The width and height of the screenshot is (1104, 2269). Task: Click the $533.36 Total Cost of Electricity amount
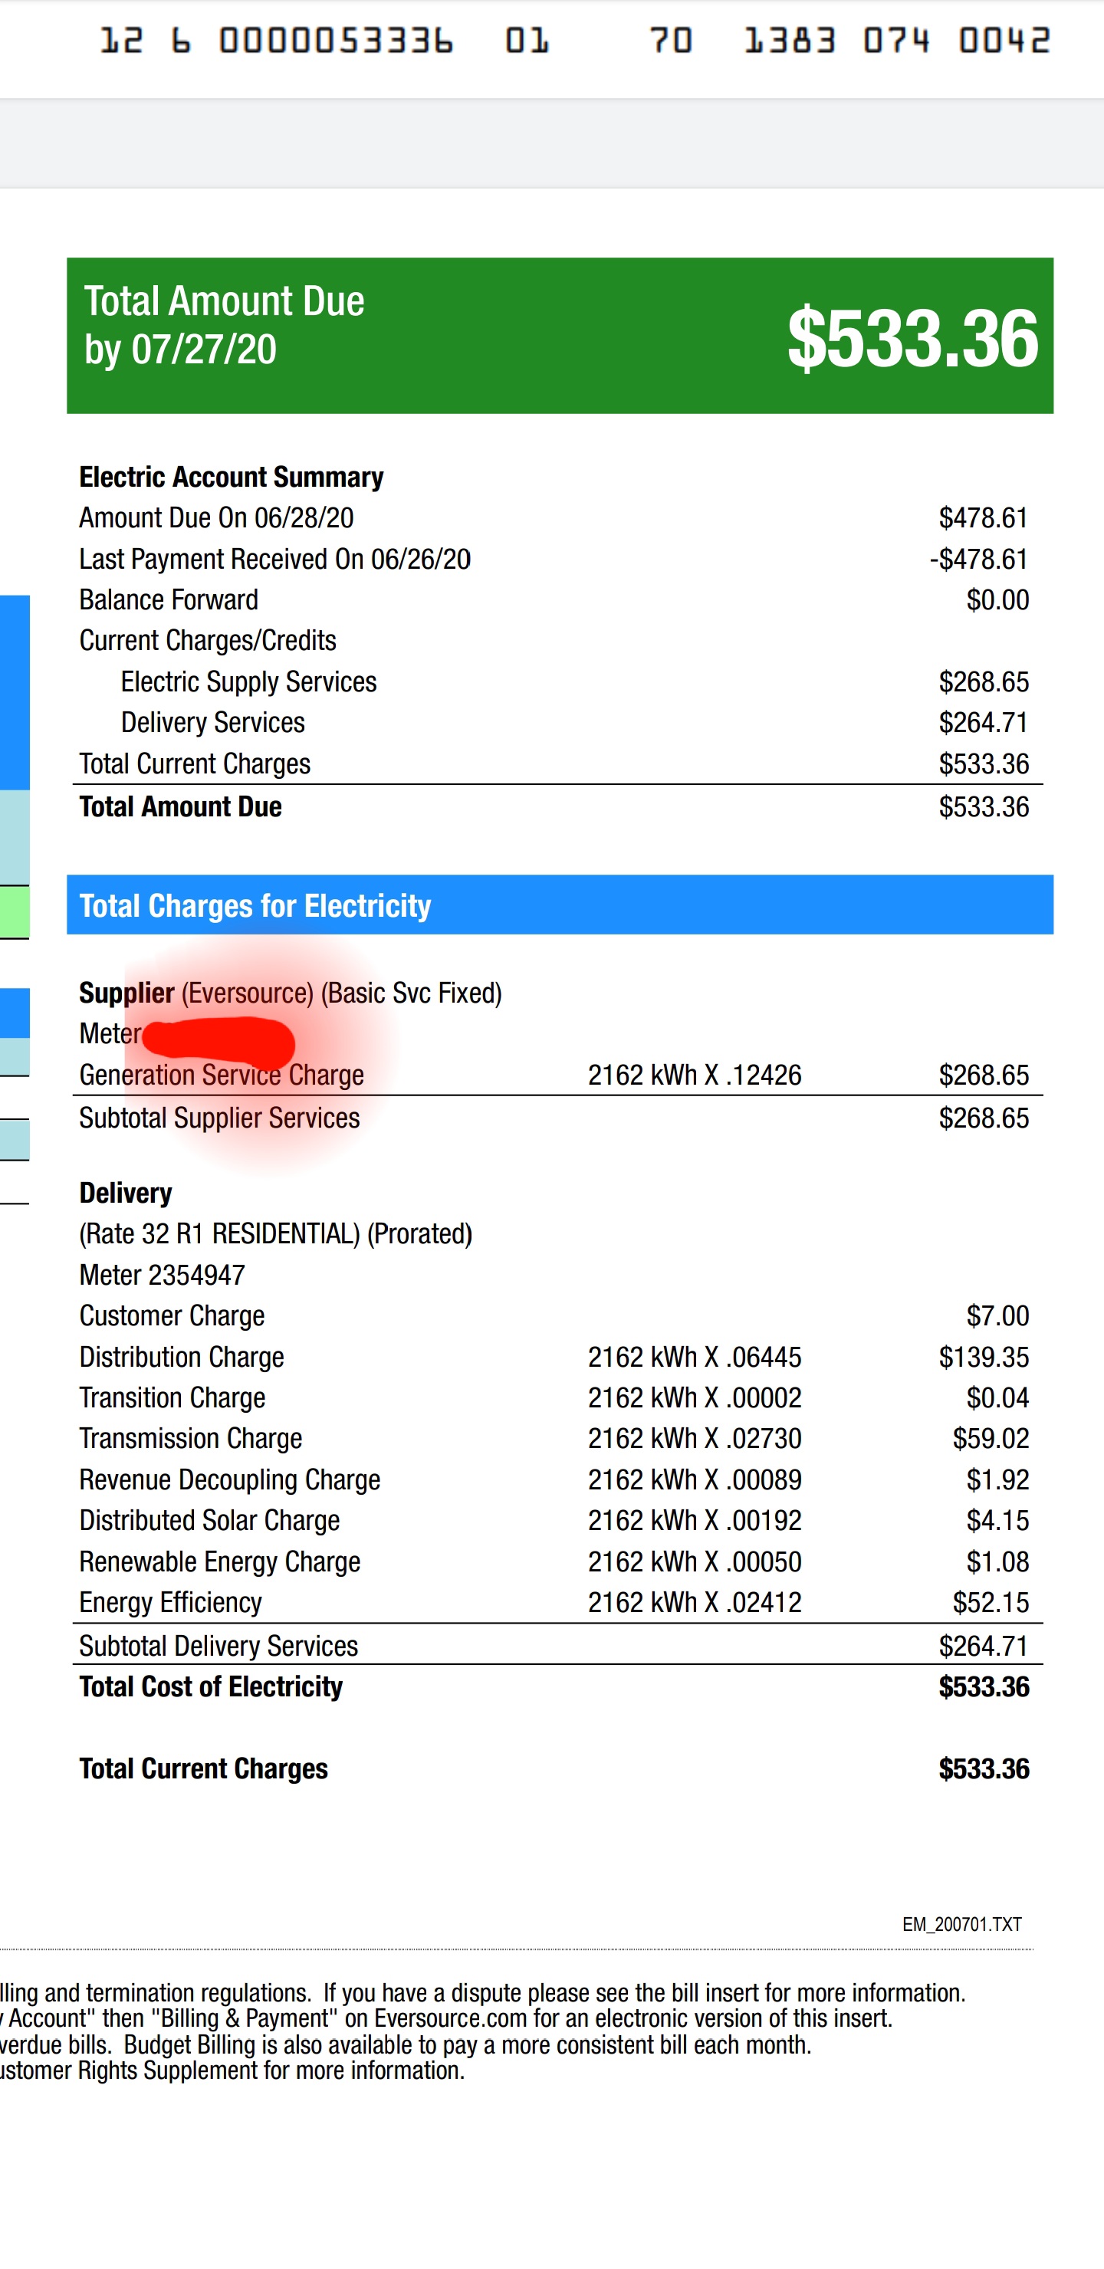(x=984, y=1686)
